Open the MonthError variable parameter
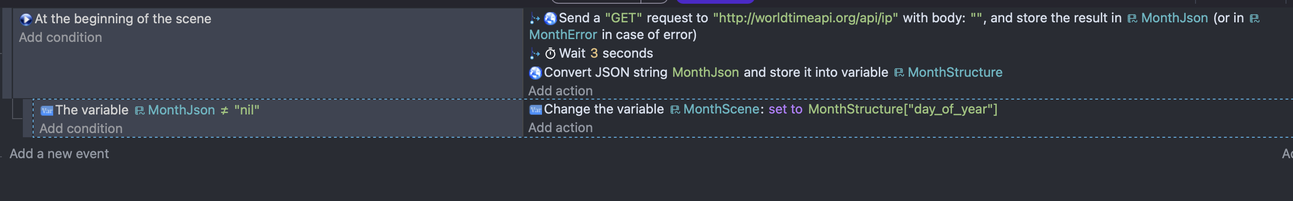Screen dimensions: 1293x201 pos(563,34)
